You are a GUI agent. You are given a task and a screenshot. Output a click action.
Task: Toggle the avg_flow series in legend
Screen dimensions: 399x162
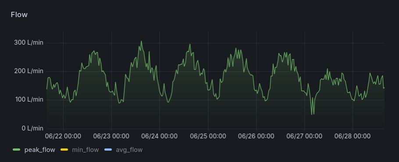tap(129, 150)
